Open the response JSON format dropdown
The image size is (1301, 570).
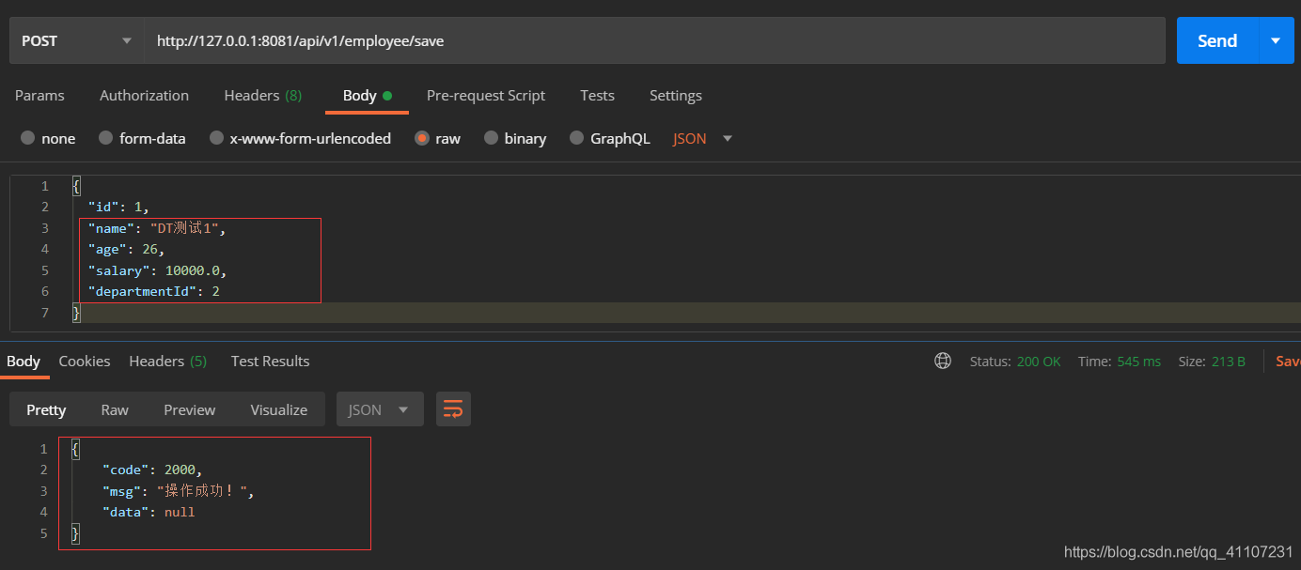(379, 409)
